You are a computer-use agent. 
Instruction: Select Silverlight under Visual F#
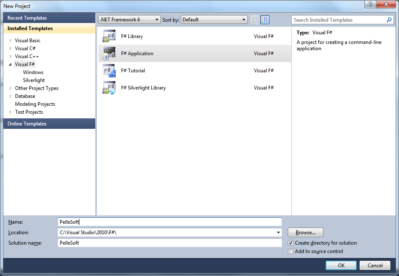coord(34,80)
